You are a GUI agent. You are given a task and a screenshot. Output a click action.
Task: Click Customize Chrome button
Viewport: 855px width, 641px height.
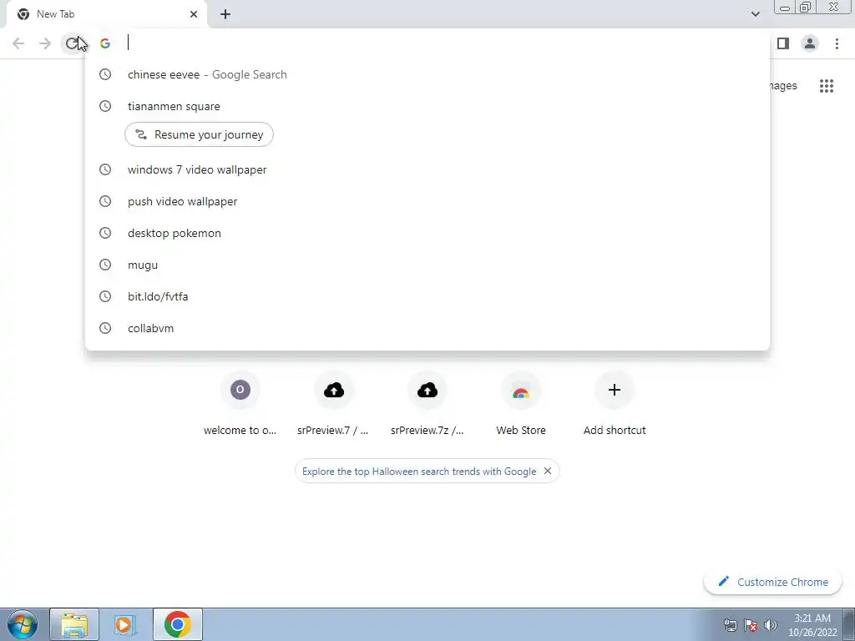(x=772, y=582)
